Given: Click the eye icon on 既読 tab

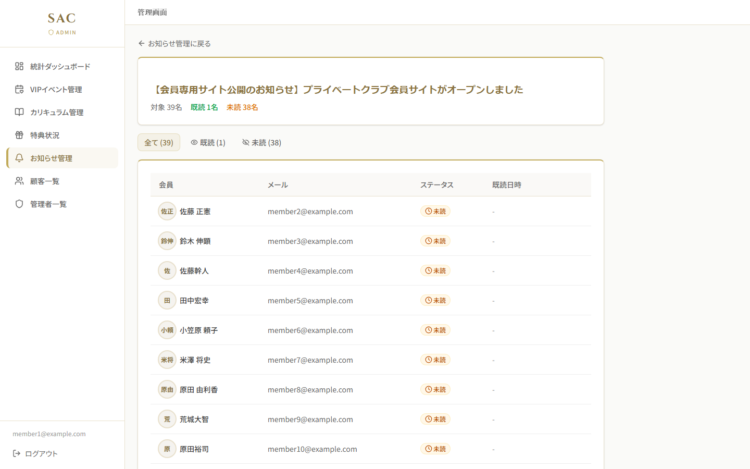Looking at the screenshot, I should click(x=194, y=142).
